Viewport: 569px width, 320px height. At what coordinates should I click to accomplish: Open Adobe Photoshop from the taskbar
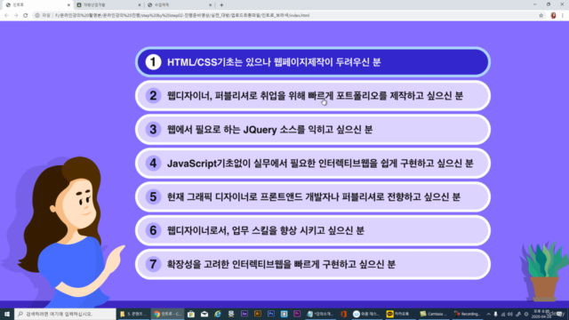[x=270, y=314]
